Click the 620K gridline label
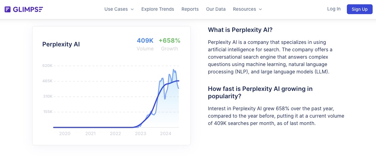This screenshot has width=376, height=160. coord(48,66)
